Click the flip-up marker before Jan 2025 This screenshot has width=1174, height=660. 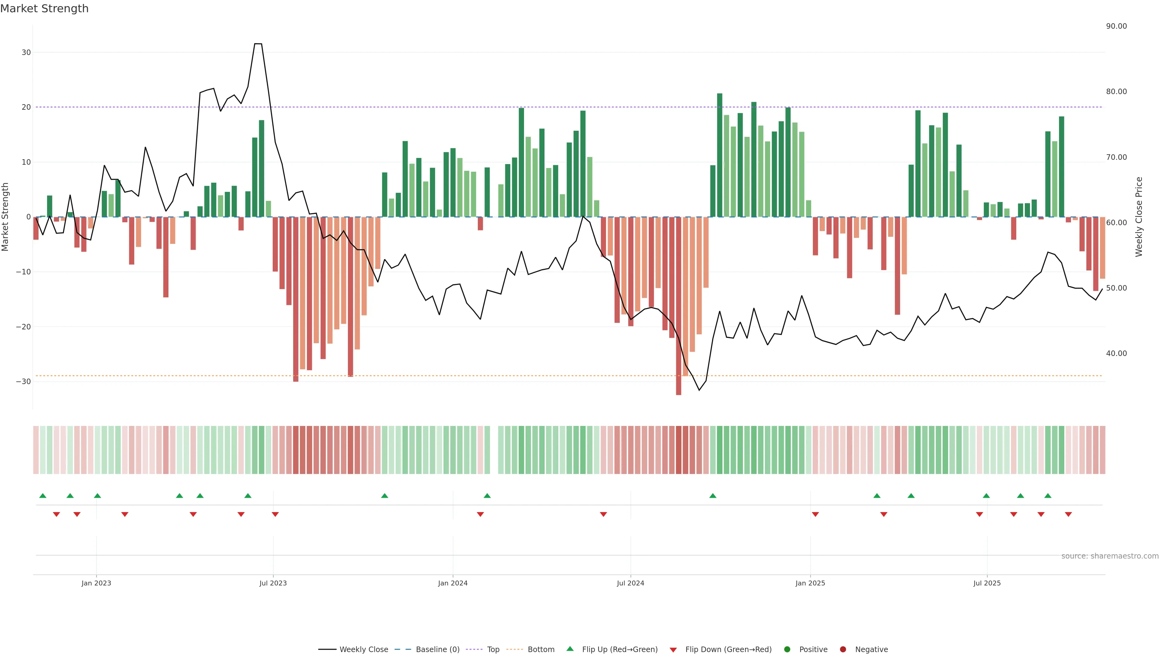[x=713, y=496]
